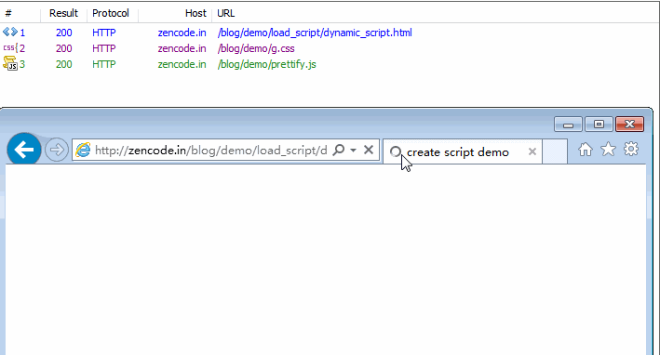Click HTTP protocol cell in prettify.js row

pyautogui.click(x=104, y=64)
